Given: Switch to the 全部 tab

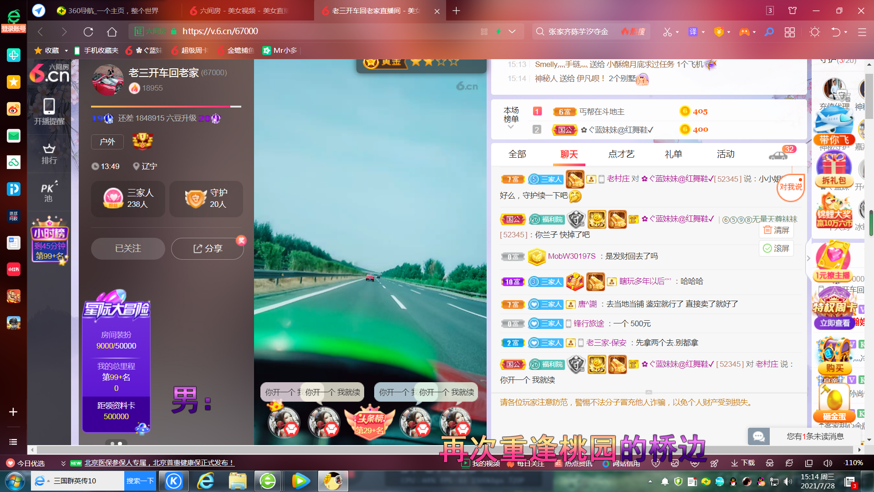Looking at the screenshot, I should (x=517, y=154).
